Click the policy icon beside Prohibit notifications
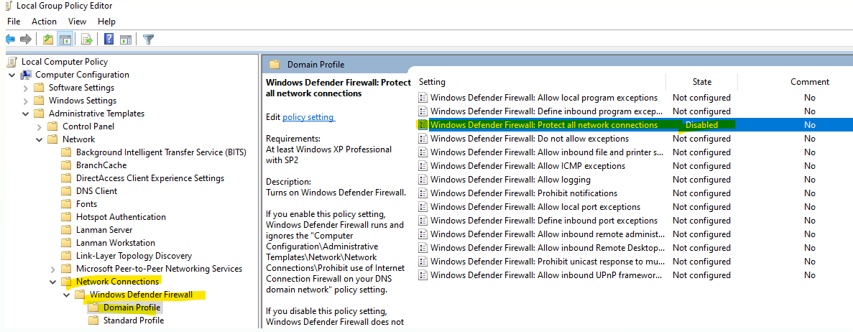 [423, 193]
